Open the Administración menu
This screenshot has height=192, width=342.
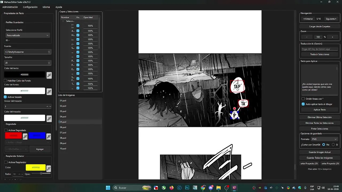[x=10, y=7]
